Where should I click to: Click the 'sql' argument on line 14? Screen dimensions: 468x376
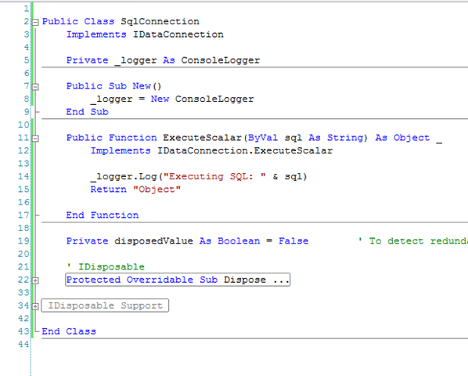click(x=293, y=177)
